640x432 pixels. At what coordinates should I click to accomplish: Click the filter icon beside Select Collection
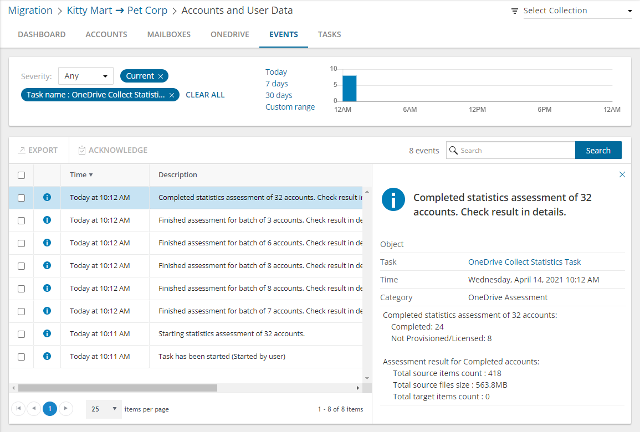tap(515, 11)
